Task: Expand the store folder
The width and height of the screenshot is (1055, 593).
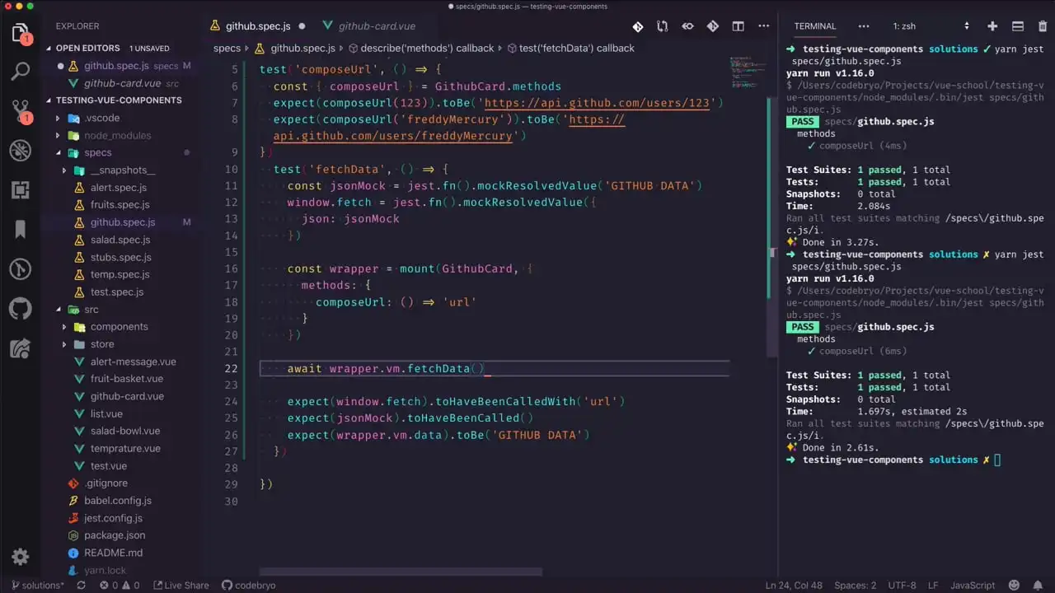Action: 102,344
